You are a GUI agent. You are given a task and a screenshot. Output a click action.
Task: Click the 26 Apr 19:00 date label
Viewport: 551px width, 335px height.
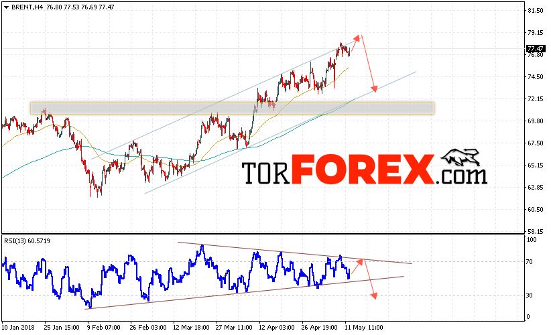(320, 327)
